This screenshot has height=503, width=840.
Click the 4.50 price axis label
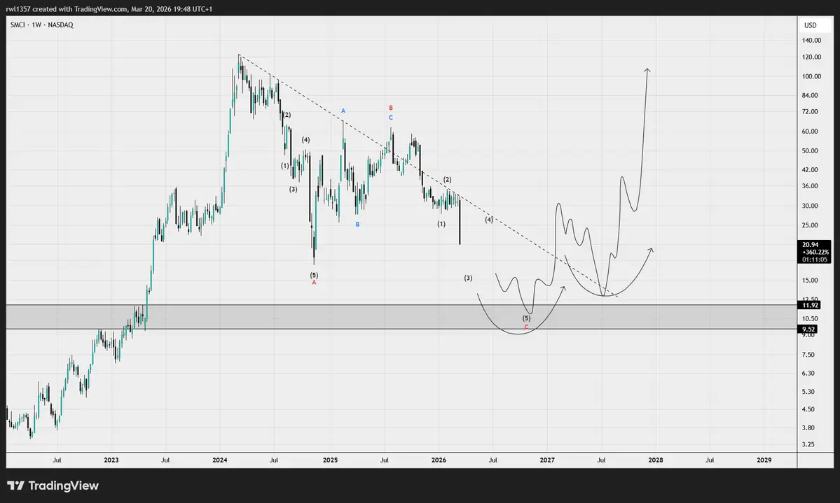pos(808,409)
